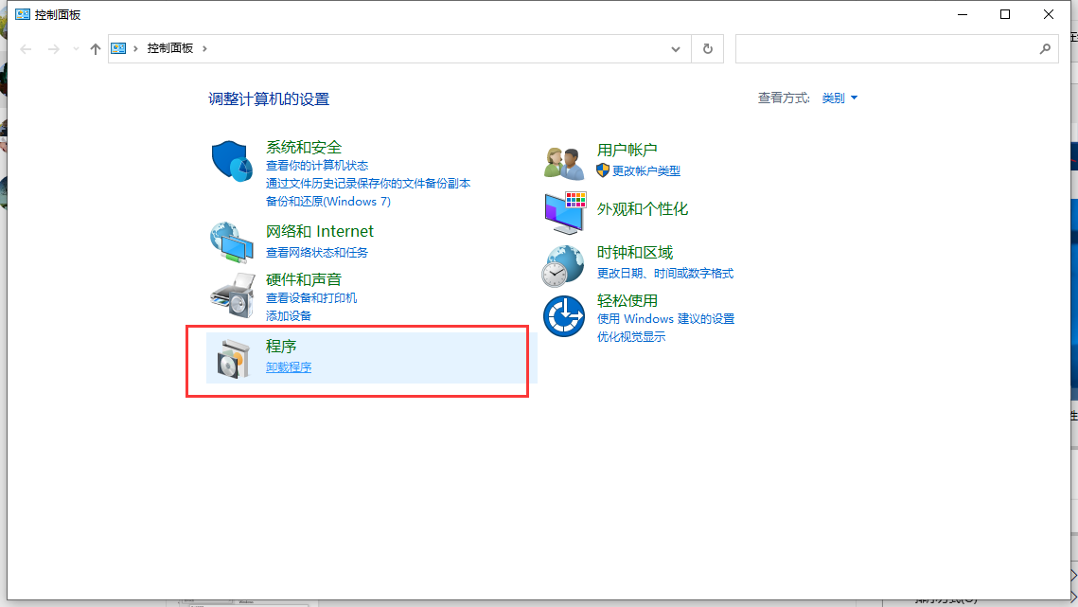Image resolution: width=1078 pixels, height=607 pixels.
Task: Expand the address bar history dropdown
Action: click(674, 48)
